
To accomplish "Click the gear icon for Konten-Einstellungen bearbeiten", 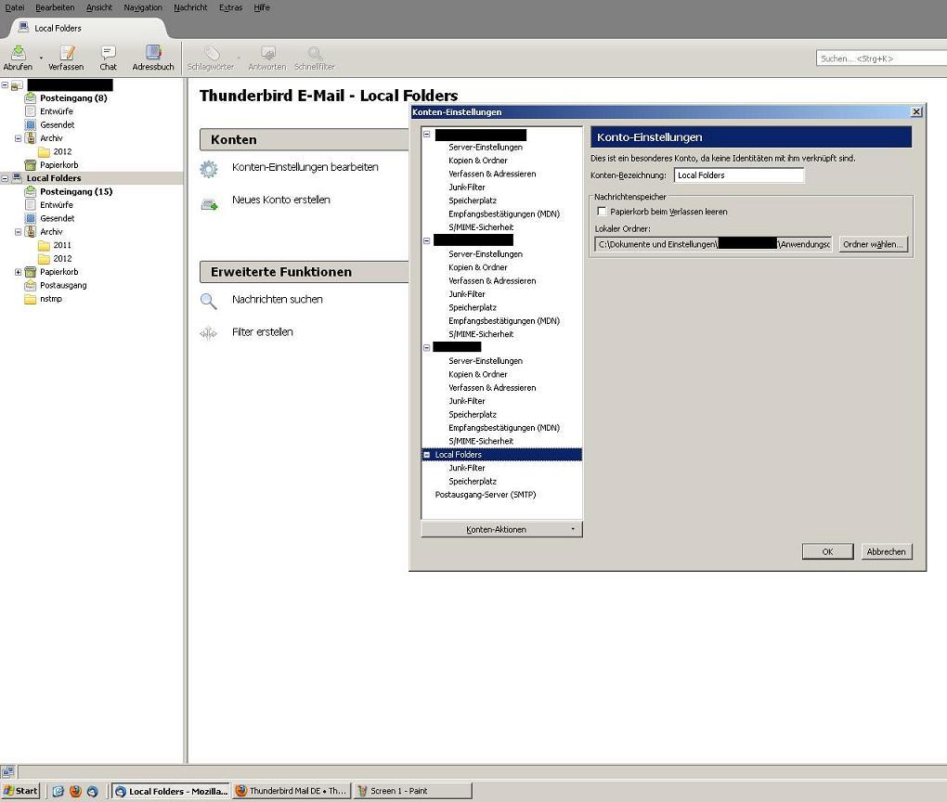I will pos(210,168).
